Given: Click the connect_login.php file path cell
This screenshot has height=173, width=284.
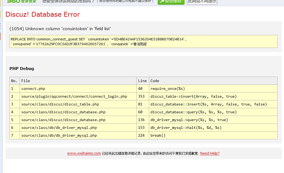Looking at the screenshot, I should [74, 96].
